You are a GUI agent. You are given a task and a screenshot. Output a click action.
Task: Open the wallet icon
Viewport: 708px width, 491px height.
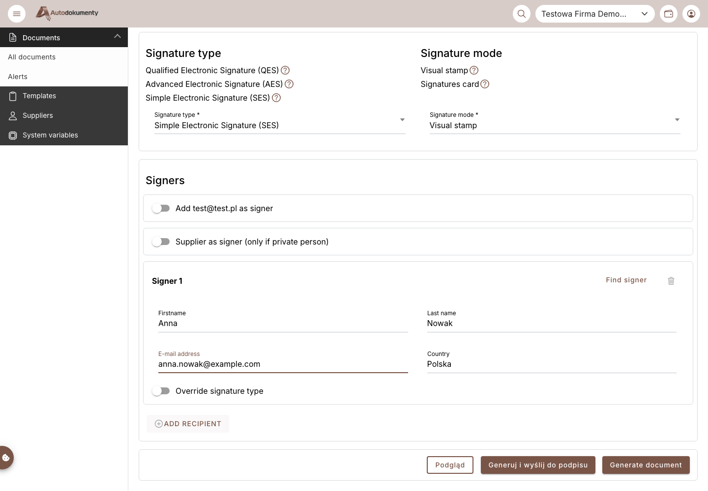pyautogui.click(x=669, y=14)
